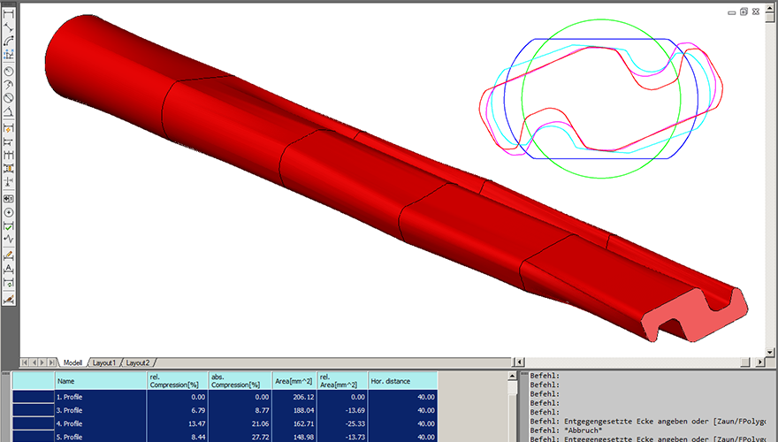Click the profile table scroll up arrow
Image resolution: width=778 pixels, height=442 pixels.
pyautogui.click(x=513, y=376)
